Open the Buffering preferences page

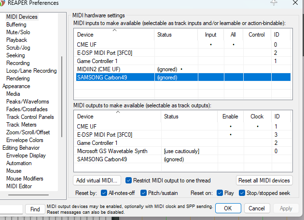16,25
